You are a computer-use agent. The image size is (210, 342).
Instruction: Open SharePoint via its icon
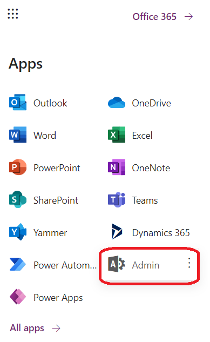click(18, 199)
